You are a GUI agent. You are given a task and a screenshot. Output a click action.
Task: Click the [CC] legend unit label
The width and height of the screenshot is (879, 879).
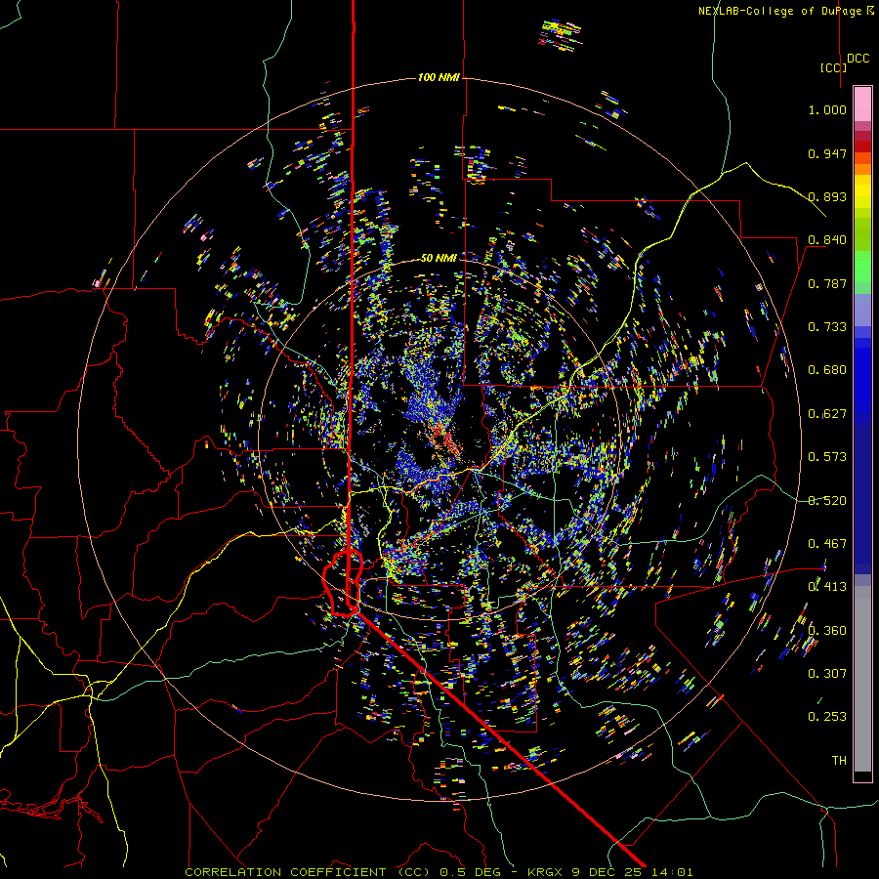point(833,67)
